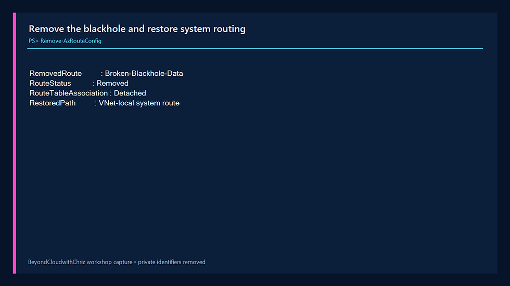Viewport: 510px width, 286px height.
Task: Select the 'RemovedRoute : Broken-Blackhole-Data' output line
Action: pyautogui.click(x=106, y=74)
